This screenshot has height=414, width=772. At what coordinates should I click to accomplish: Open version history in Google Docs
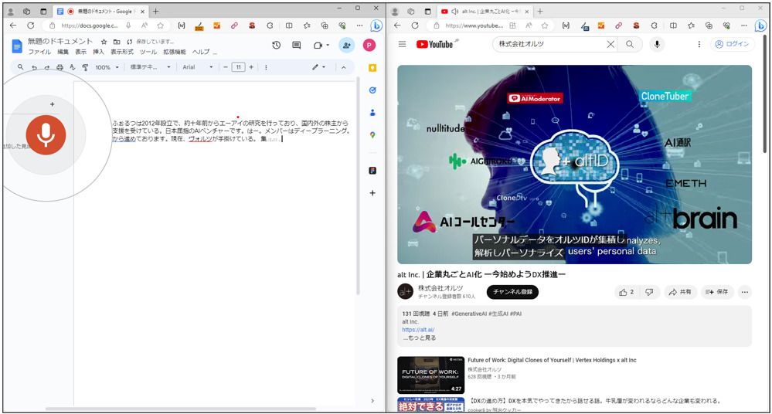coord(276,46)
